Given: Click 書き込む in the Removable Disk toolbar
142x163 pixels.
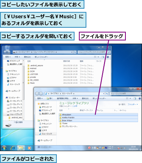Looking at the screenshot, I should tap(27, 57).
